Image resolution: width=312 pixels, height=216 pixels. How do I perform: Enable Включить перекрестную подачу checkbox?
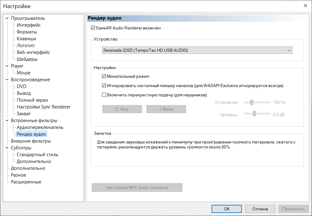coord(104,95)
